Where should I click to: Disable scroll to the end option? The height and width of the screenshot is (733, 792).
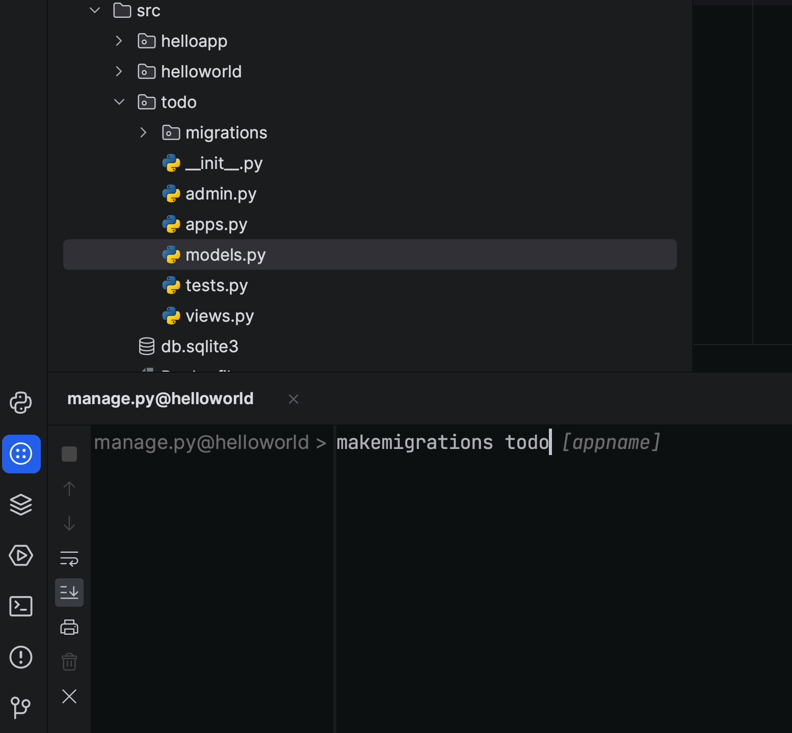69,592
